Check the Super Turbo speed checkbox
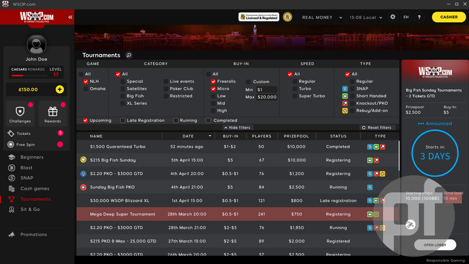 (x=295, y=96)
